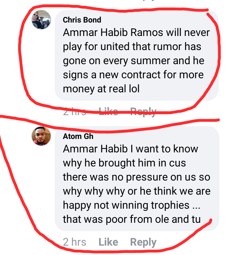Click the line 'money at real lol'
This screenshot has width=225, height=255.
click(101, 89)
